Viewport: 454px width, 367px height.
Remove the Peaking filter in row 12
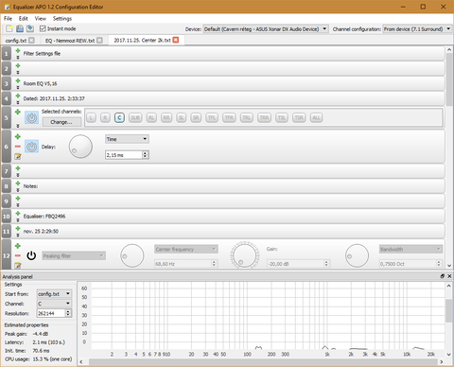click(18, 255)
